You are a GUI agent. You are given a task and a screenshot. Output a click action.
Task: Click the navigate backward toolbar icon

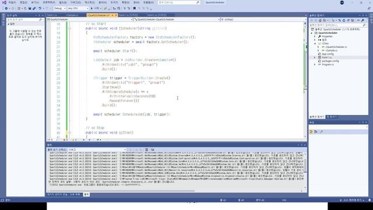[x=6, y=8]
